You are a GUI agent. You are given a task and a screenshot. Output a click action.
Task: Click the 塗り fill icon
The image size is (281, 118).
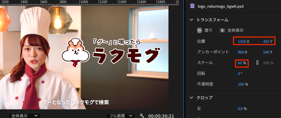(199, 31)
